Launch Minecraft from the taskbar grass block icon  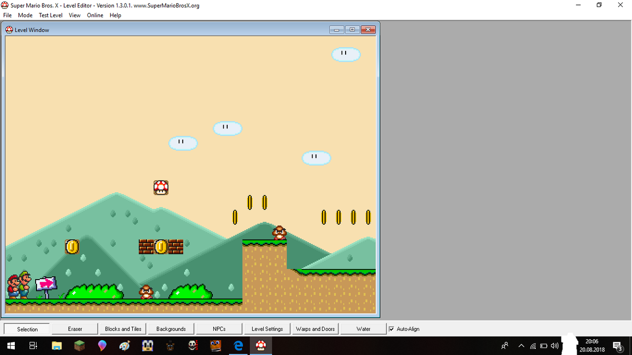[79, 346]
